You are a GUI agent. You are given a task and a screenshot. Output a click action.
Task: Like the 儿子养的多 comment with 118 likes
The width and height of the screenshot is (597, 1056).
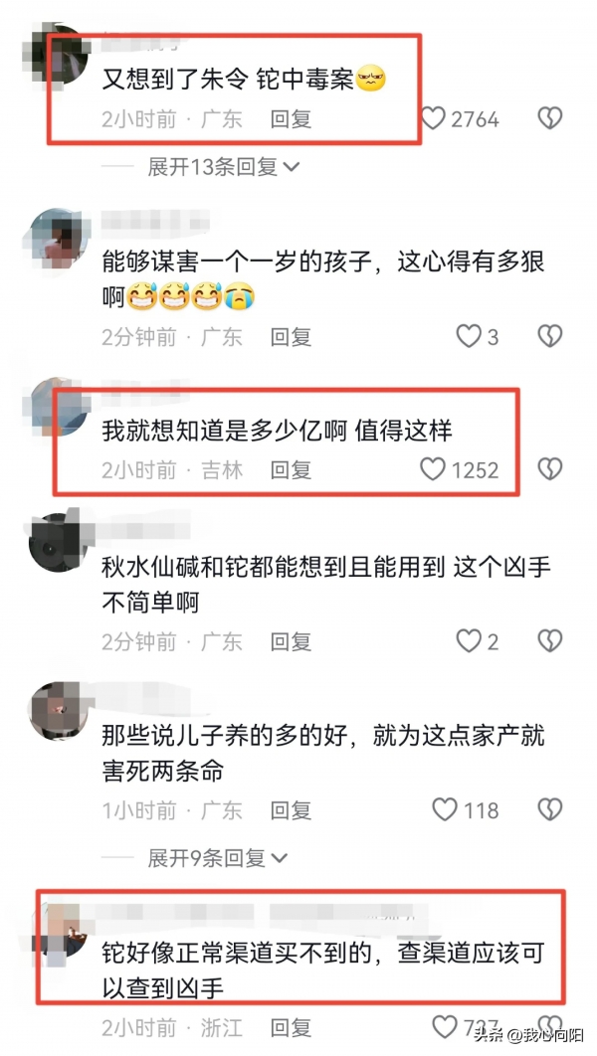point(445,809)
